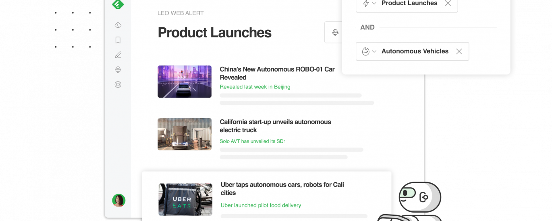
Task: Click the AND operator label
Action: (367, 27)
